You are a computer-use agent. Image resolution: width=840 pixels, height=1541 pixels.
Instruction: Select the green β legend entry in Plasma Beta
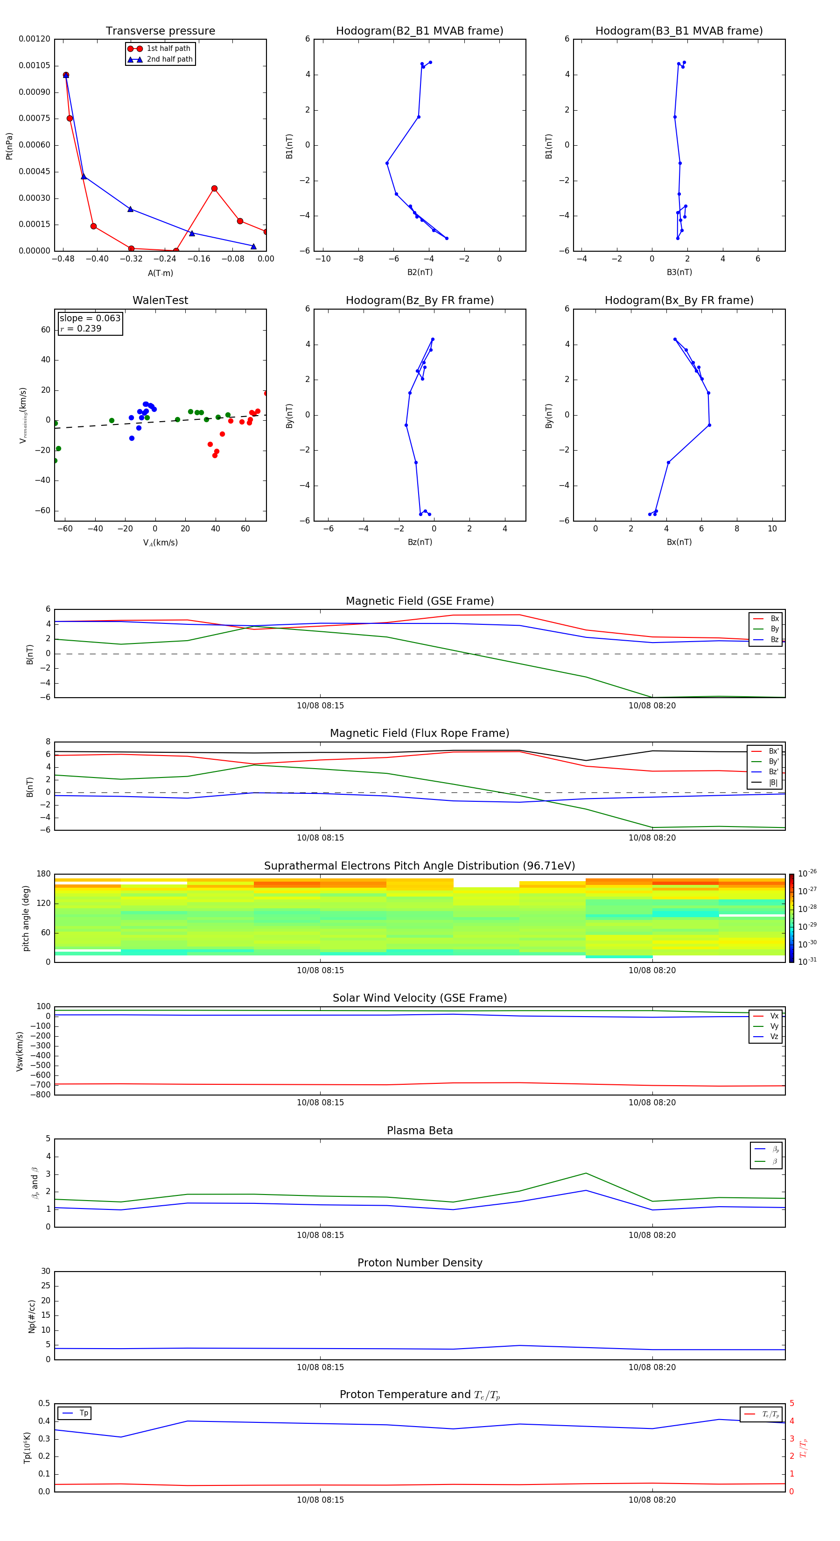(766, 1161)
